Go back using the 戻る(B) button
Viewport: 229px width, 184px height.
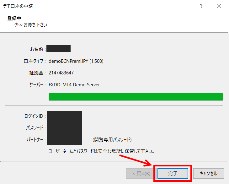coord(141,173)
